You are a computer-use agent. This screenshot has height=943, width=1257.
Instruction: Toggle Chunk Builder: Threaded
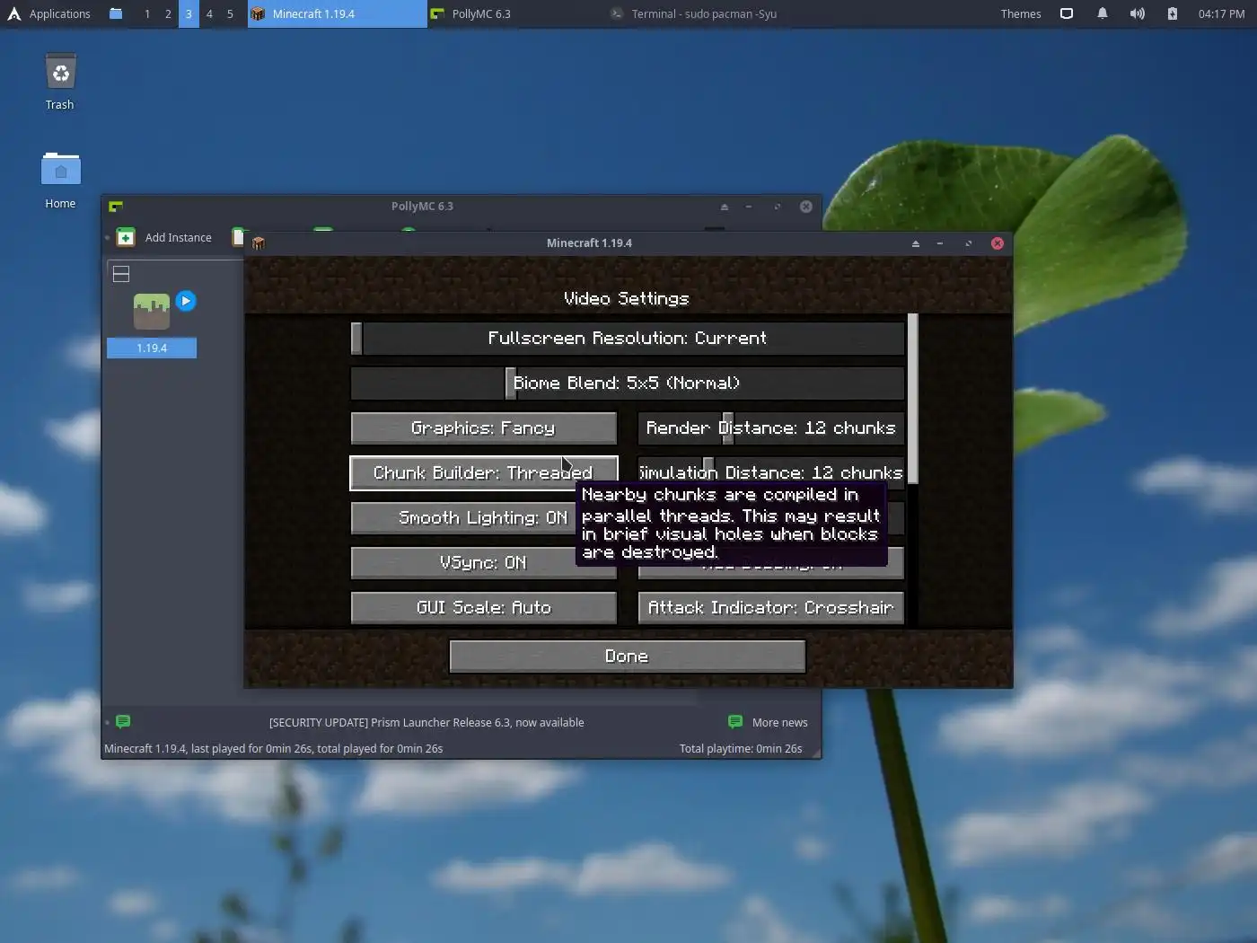(x=483, y=472)
